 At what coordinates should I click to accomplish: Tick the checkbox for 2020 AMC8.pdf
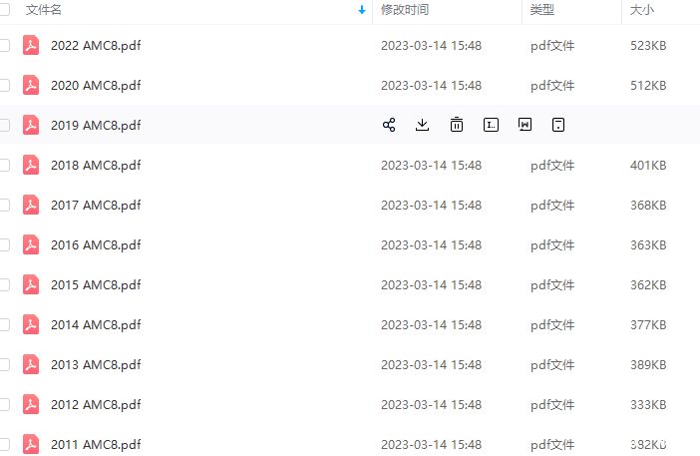(4, 85)
